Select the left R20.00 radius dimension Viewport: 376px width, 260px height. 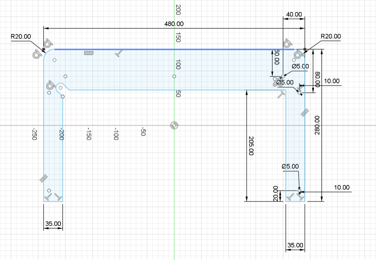[x=21, y=36]
